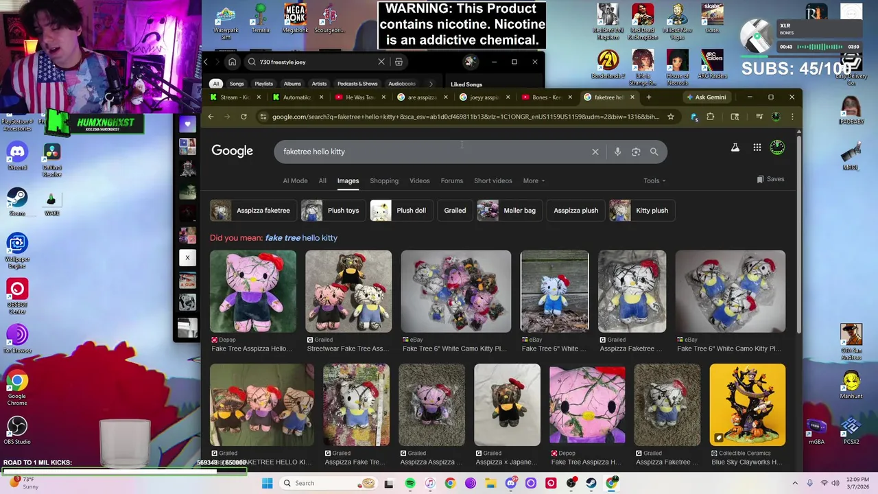Open Chrome three-dot menu

(792, 117)
